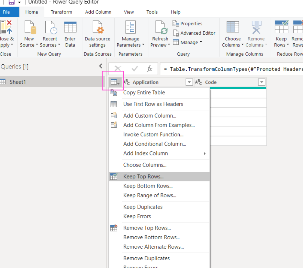Click the save icon in title bar

click(12, 2)
